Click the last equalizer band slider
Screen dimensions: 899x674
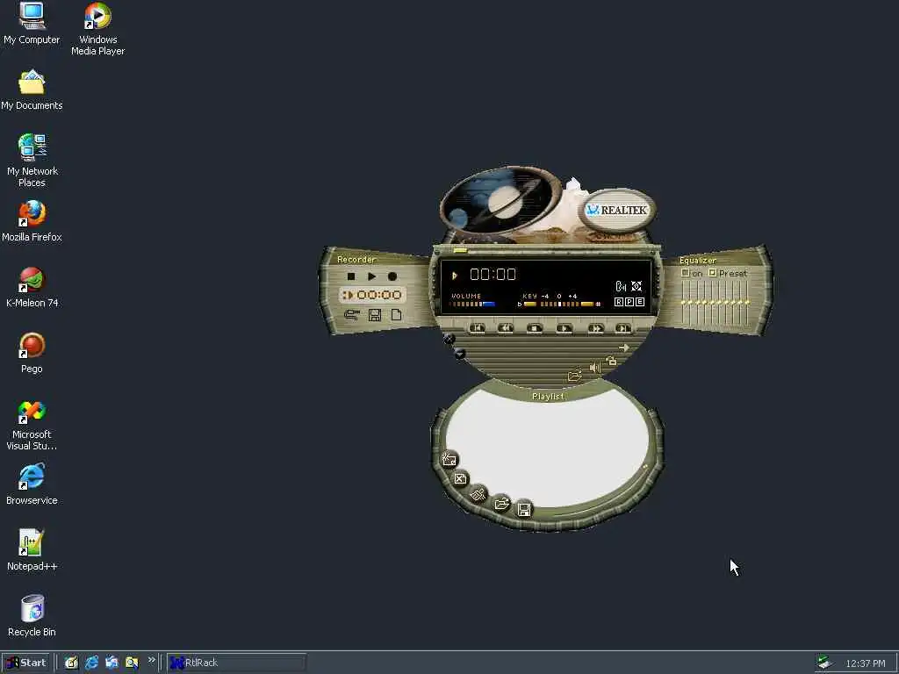tap(747, 302)
